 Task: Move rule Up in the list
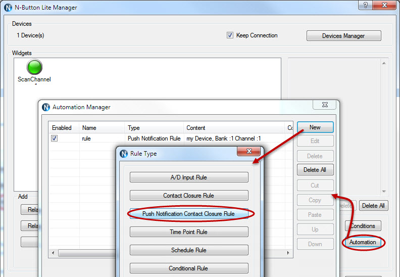coord(315,229)
